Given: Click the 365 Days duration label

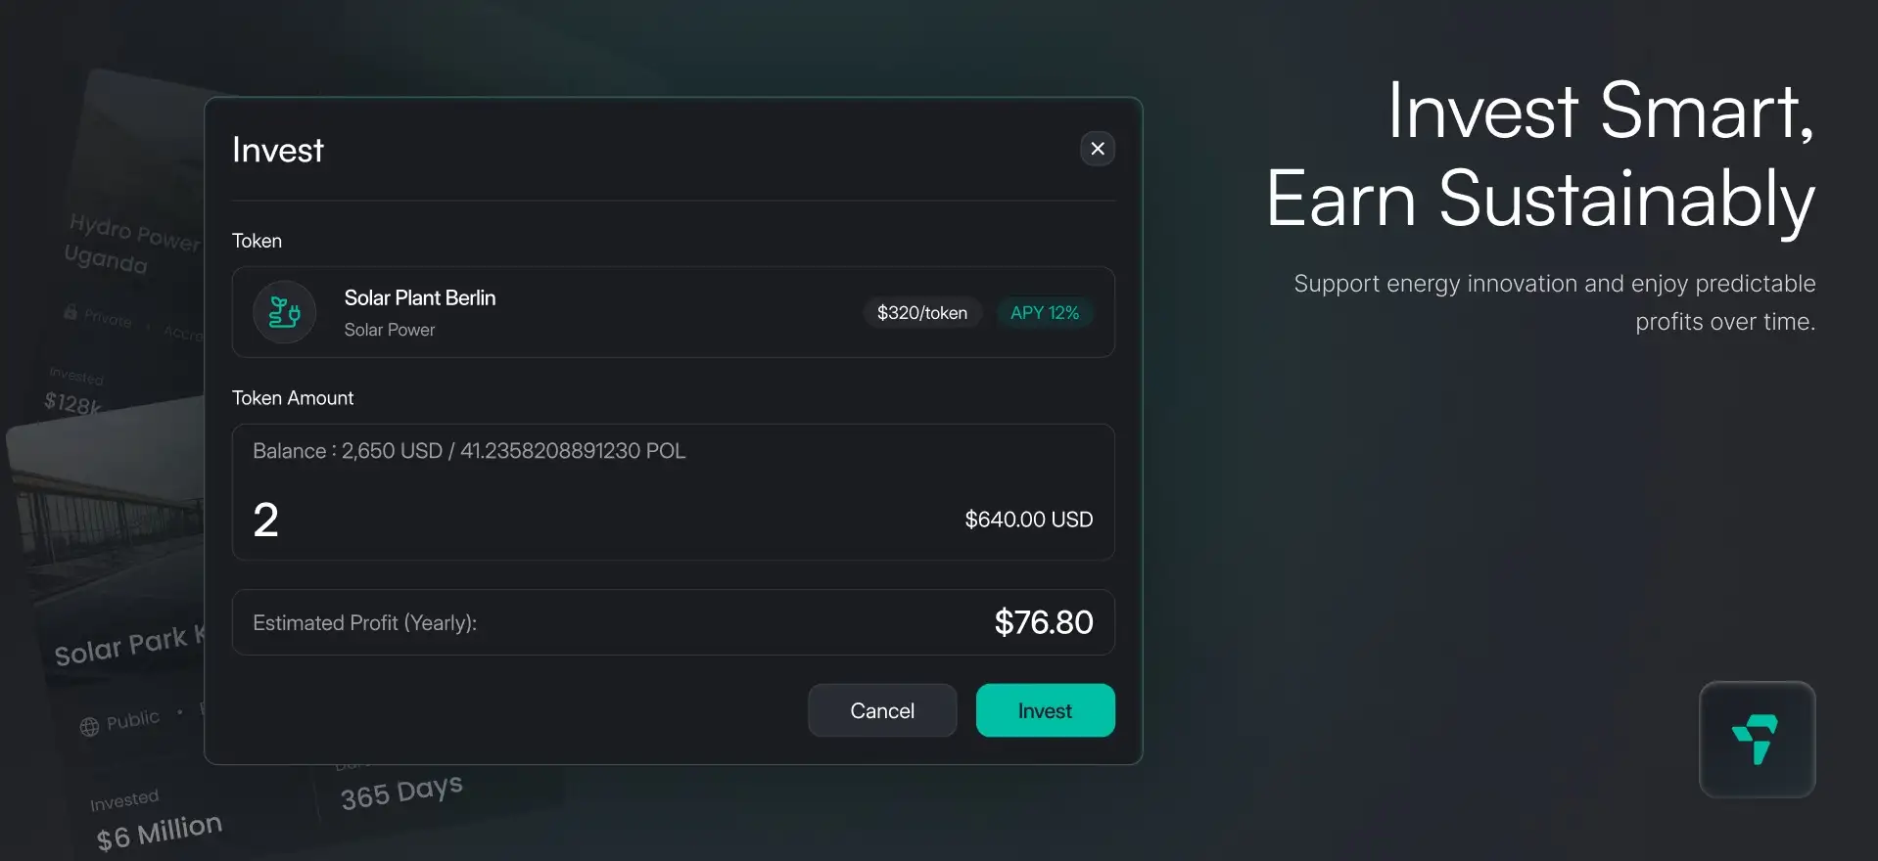Looking at the screenshot, I should tap(401, 792).
